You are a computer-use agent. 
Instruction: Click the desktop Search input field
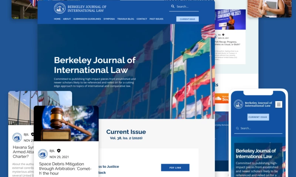[184, 7]
